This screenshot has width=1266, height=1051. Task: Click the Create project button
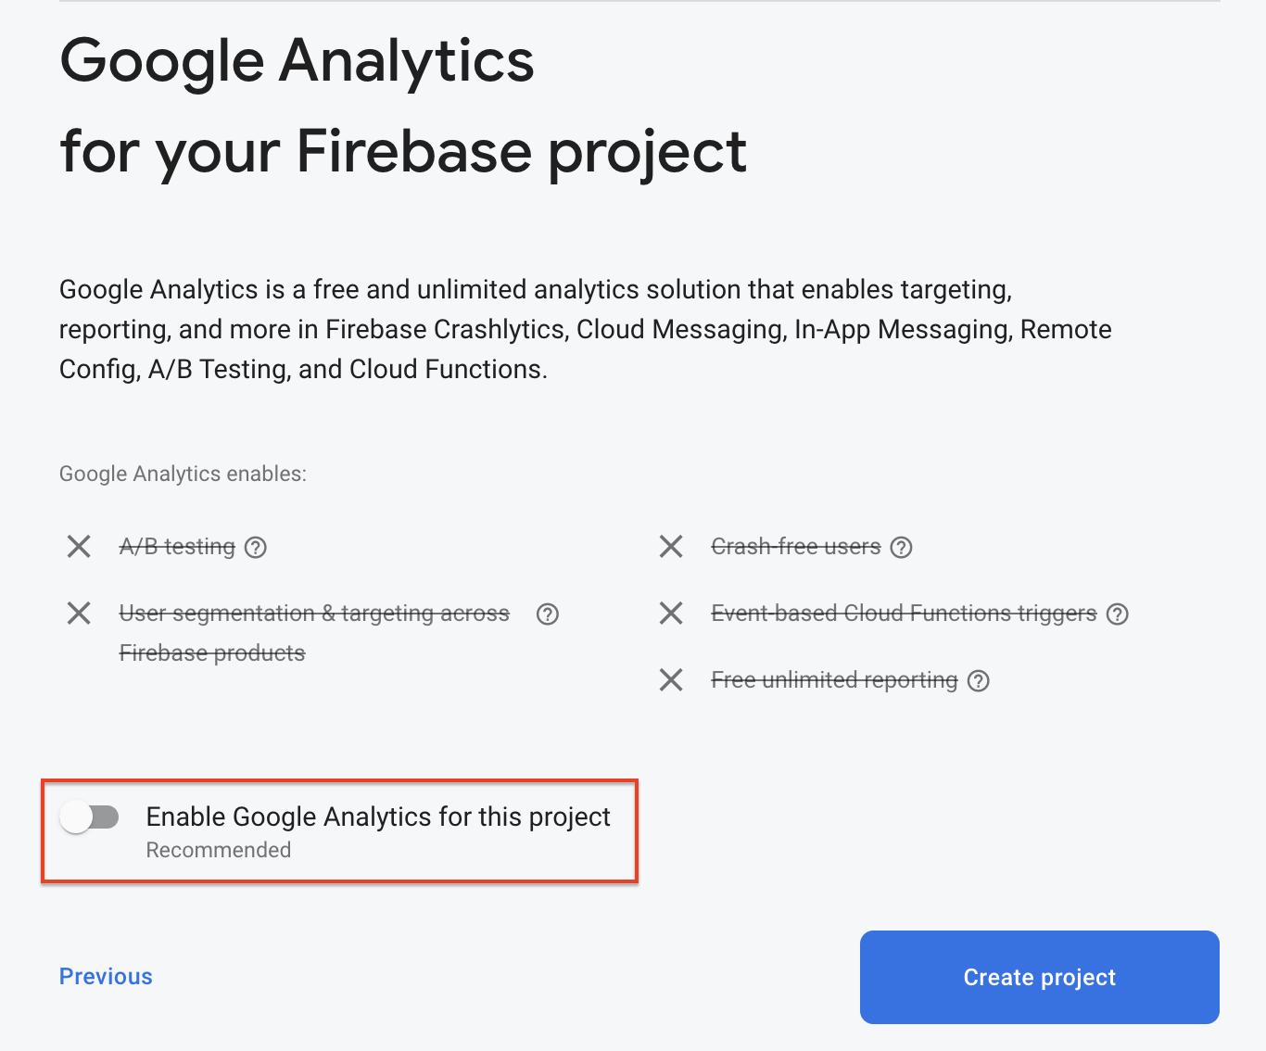coord(1040,977)
